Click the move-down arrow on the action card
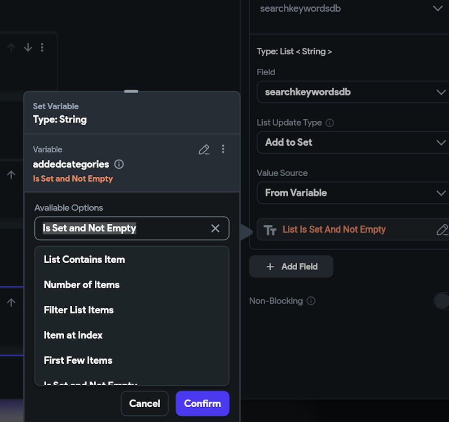Screen dimensions: 449x422 28,47
